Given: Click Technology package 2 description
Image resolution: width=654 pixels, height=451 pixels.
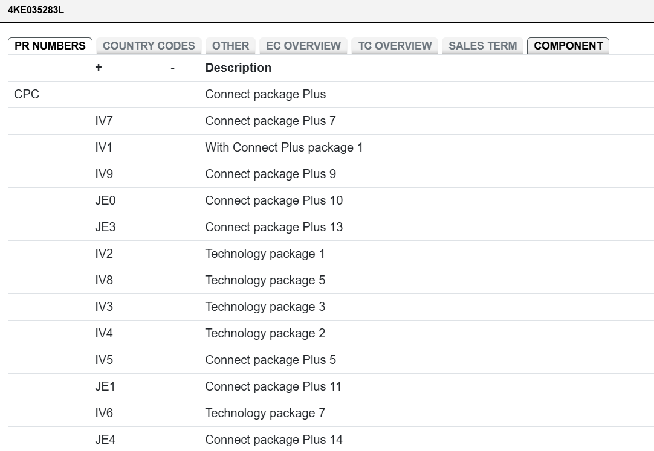Looking at the screenshot, I should [265, 333].
